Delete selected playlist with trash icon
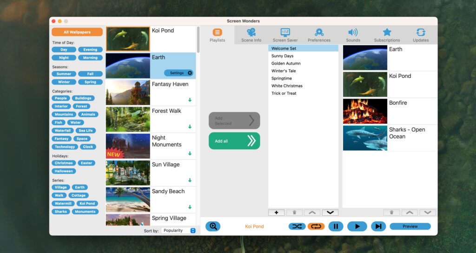Viewport: 476px width, 253px height. (294, 213)
